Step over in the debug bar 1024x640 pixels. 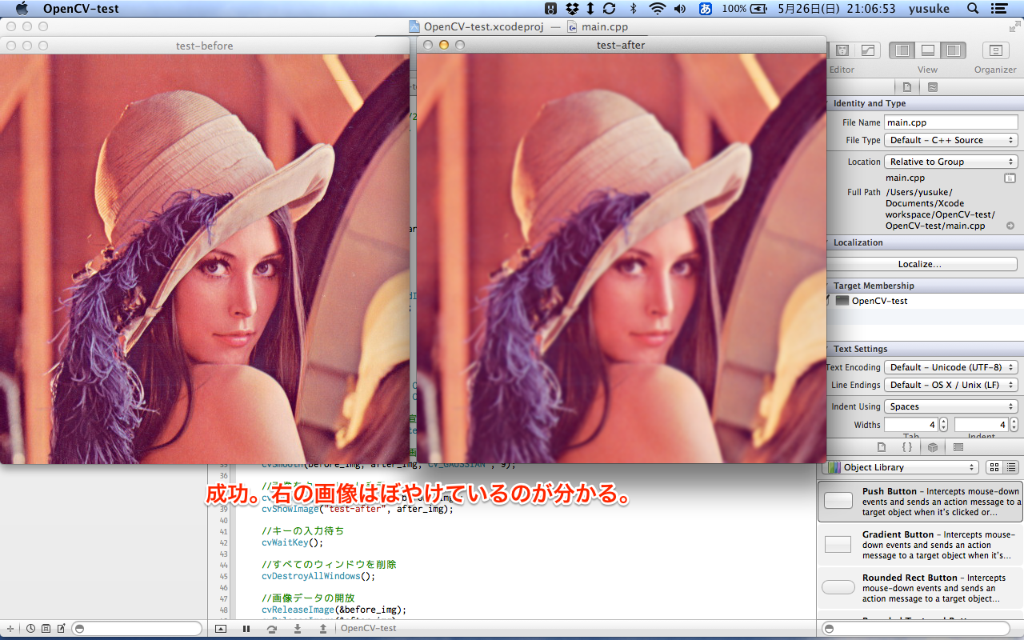pos(272,629)
